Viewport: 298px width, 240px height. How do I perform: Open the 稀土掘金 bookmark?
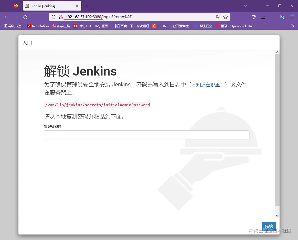click(x=204, y=26)
